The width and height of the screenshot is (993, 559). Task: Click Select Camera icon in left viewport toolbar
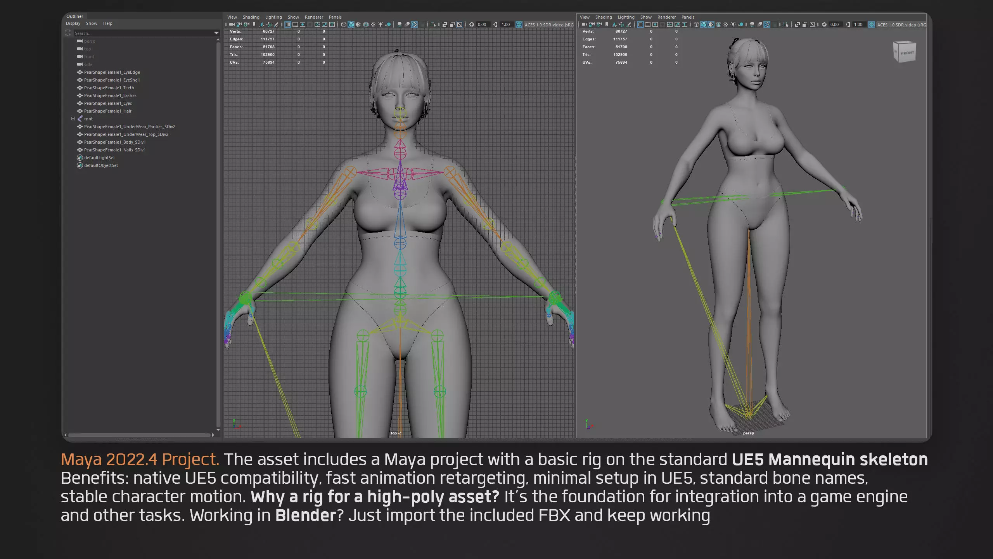[232, 24]
